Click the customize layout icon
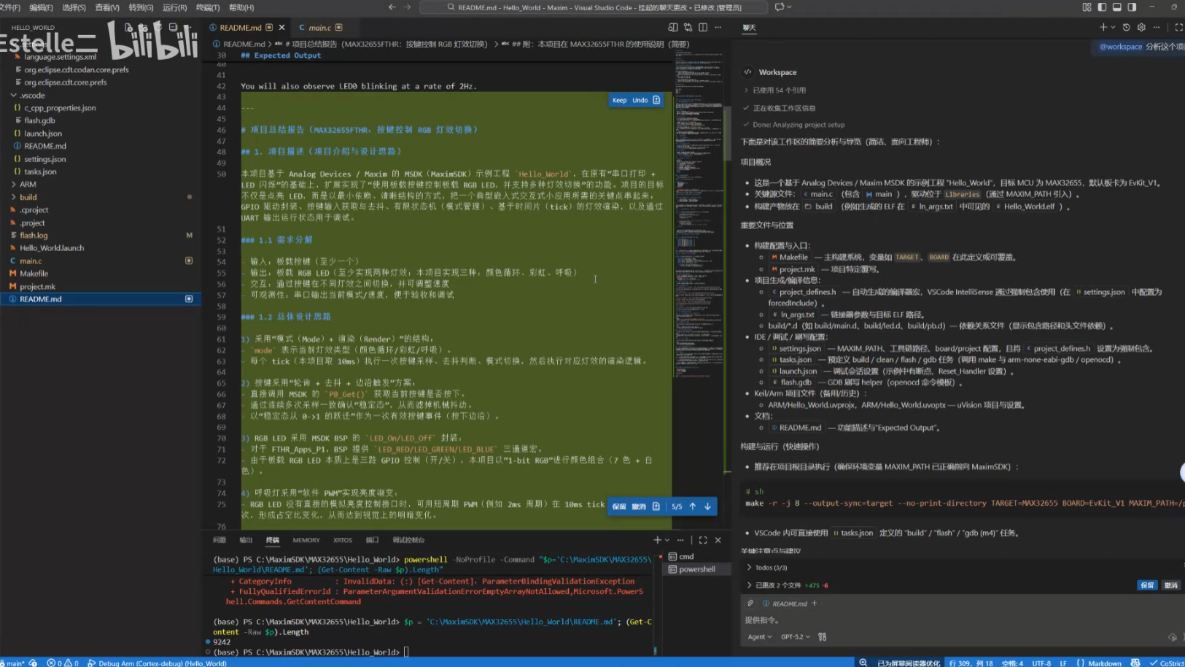 click(1087, 7)
